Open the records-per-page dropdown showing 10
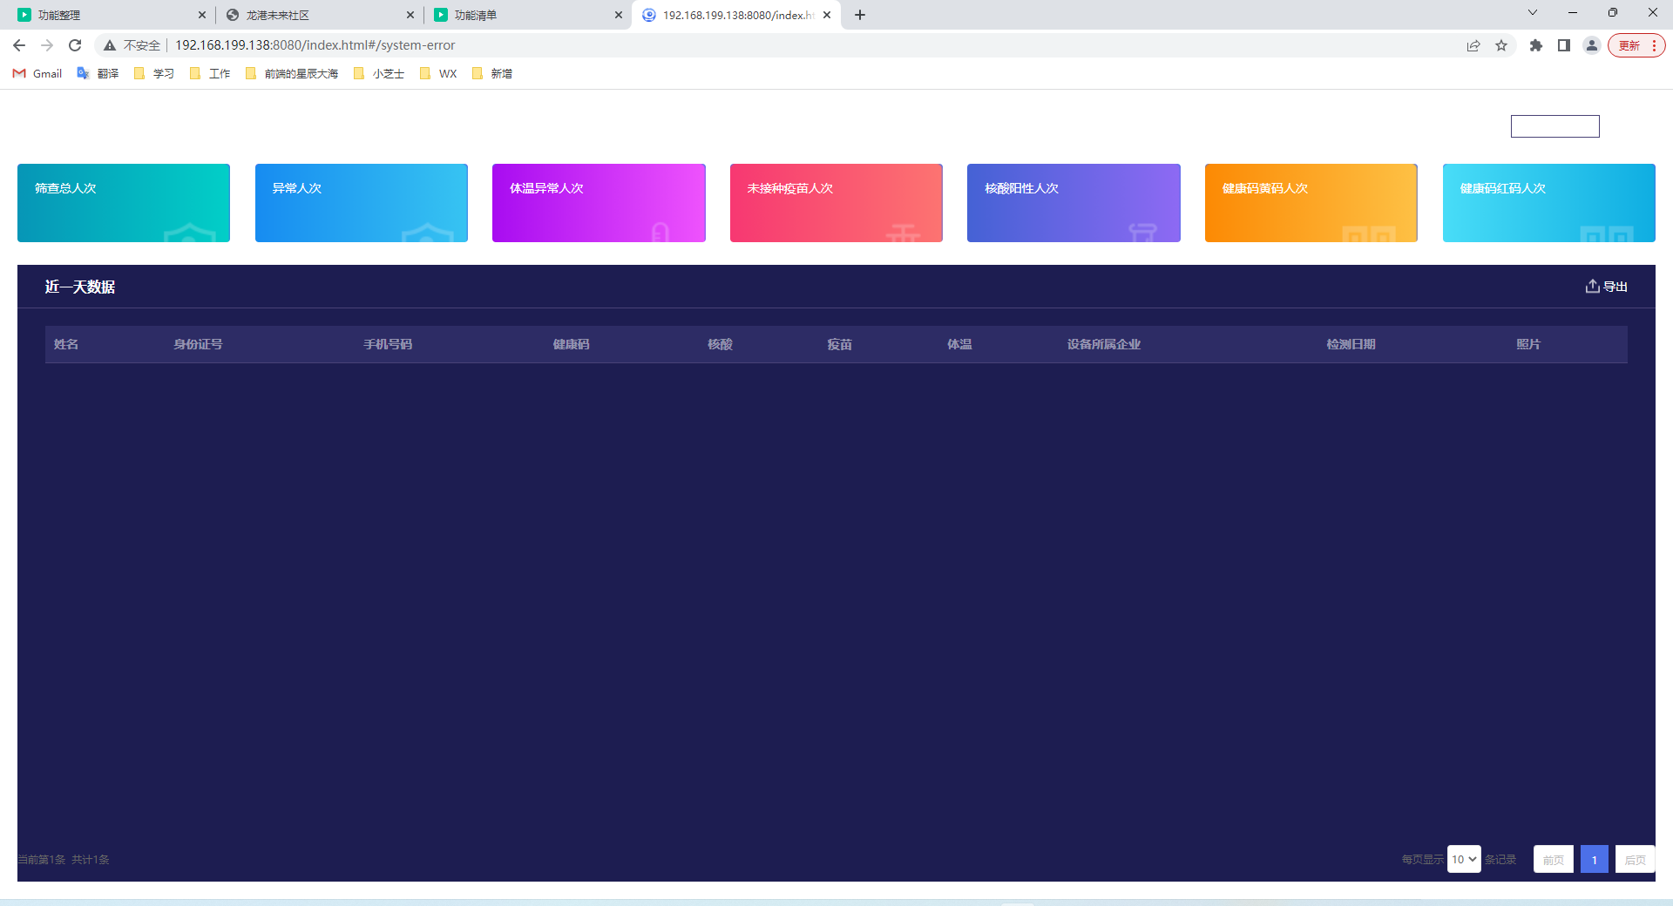This screenshot has height=906, width=1673. [1464, 859]
